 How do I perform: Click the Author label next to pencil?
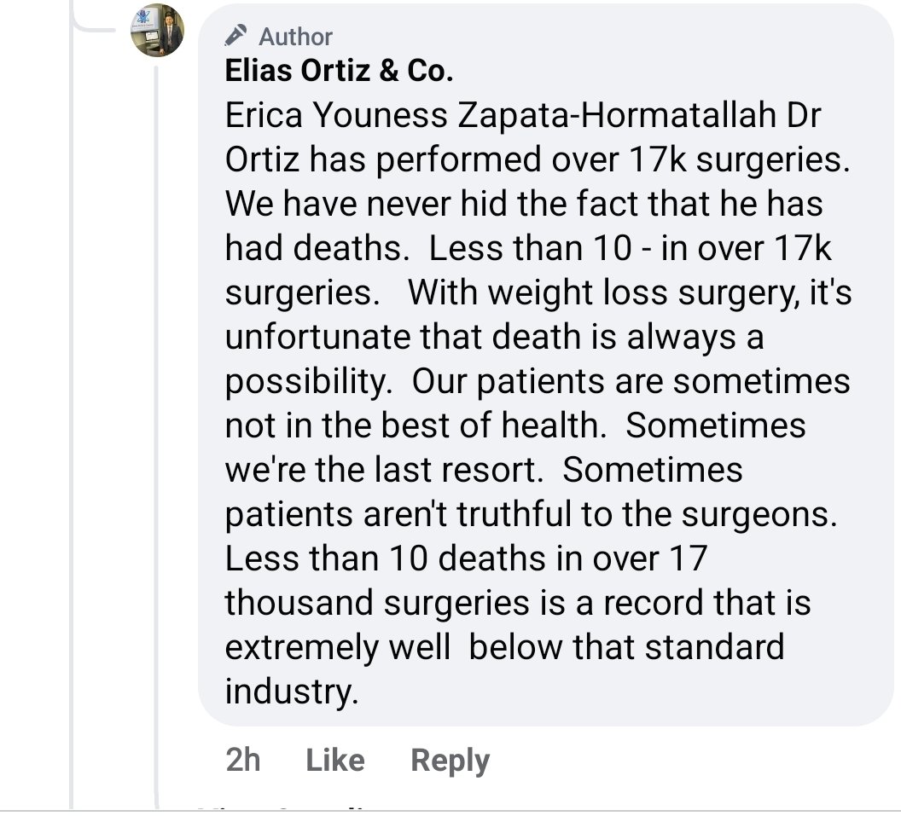coord(295,37)
